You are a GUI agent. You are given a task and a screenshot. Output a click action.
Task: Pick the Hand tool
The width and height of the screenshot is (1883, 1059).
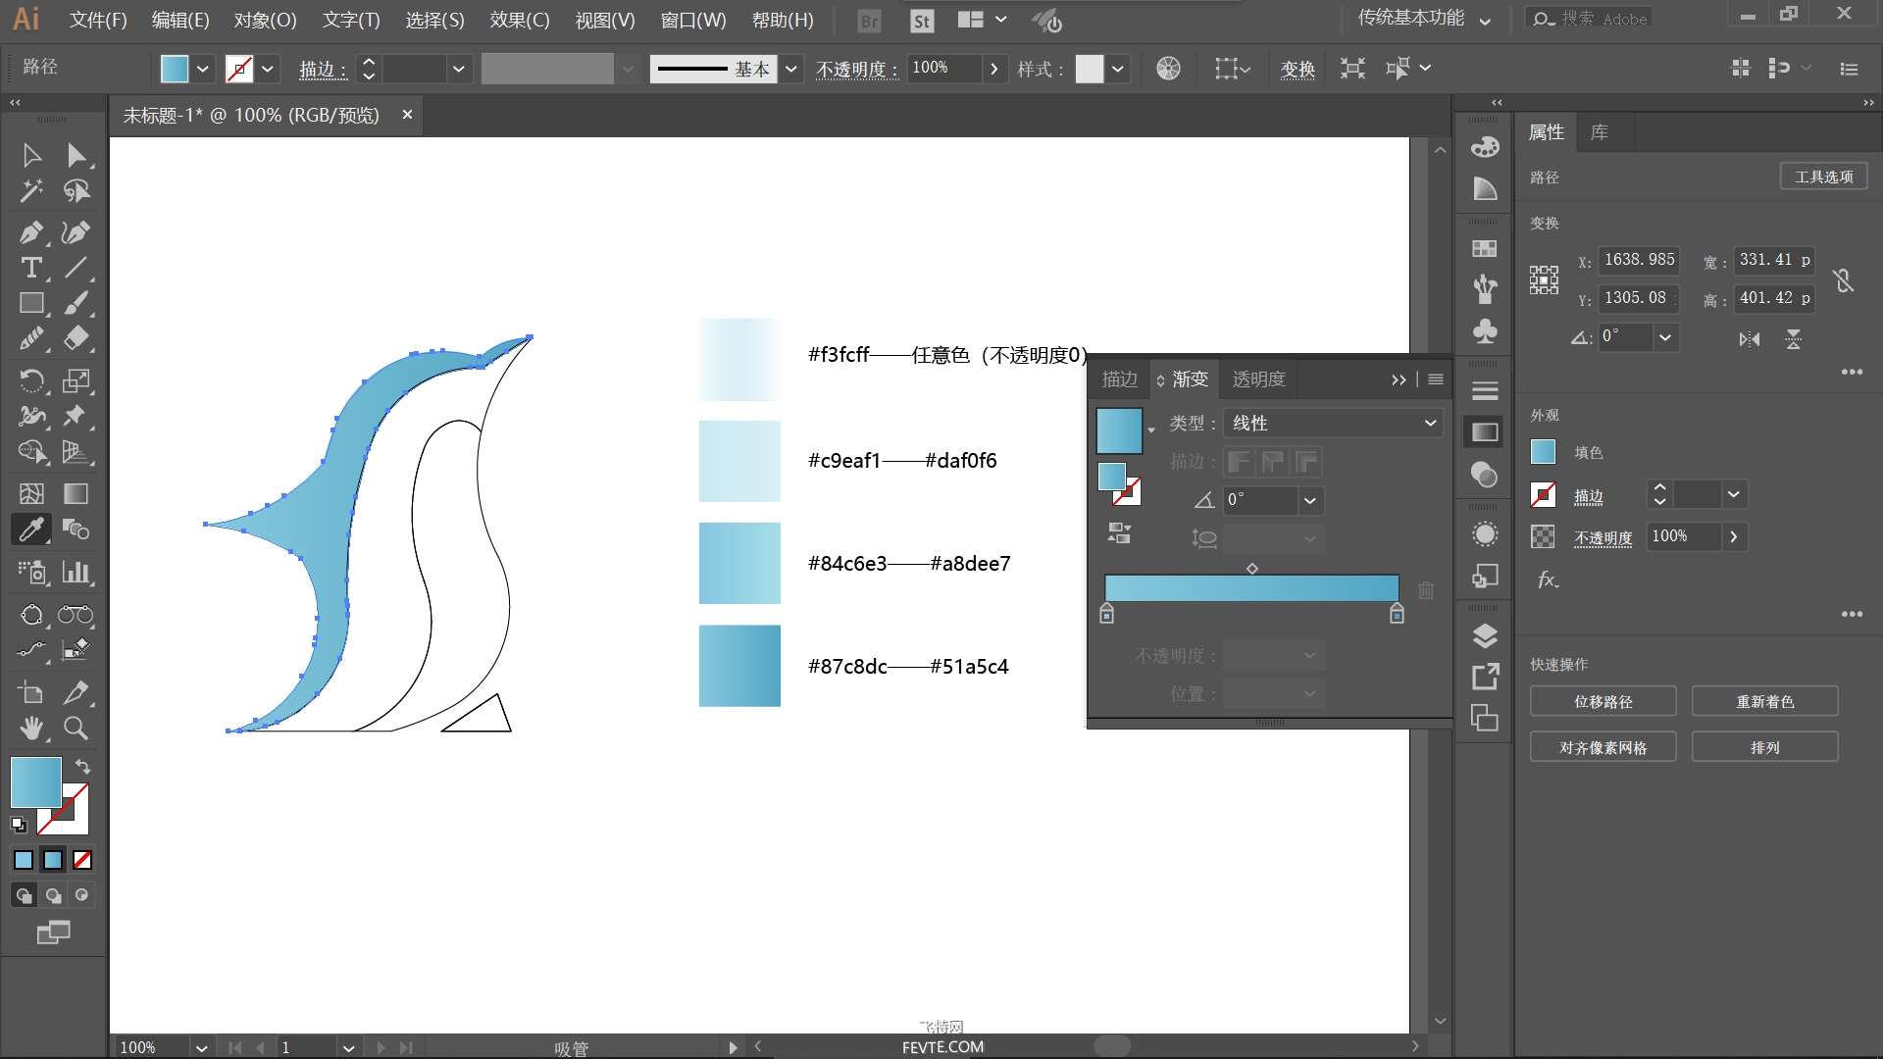pyautogui.click(x=31, y=729)
